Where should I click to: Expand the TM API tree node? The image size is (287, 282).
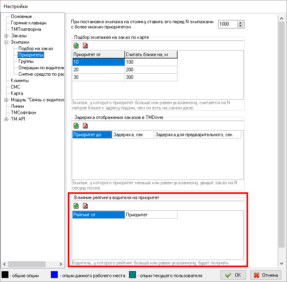6,119
